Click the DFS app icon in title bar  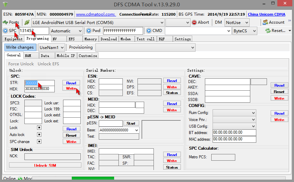(5, 4)
